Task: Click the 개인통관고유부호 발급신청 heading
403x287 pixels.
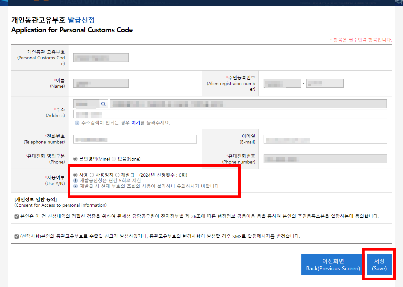Action: [53, 20]
